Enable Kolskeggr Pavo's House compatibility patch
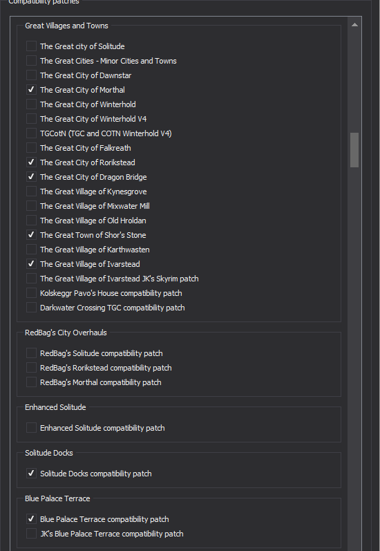The height and width of the screenshot is (551, 380). click(31, 292)
